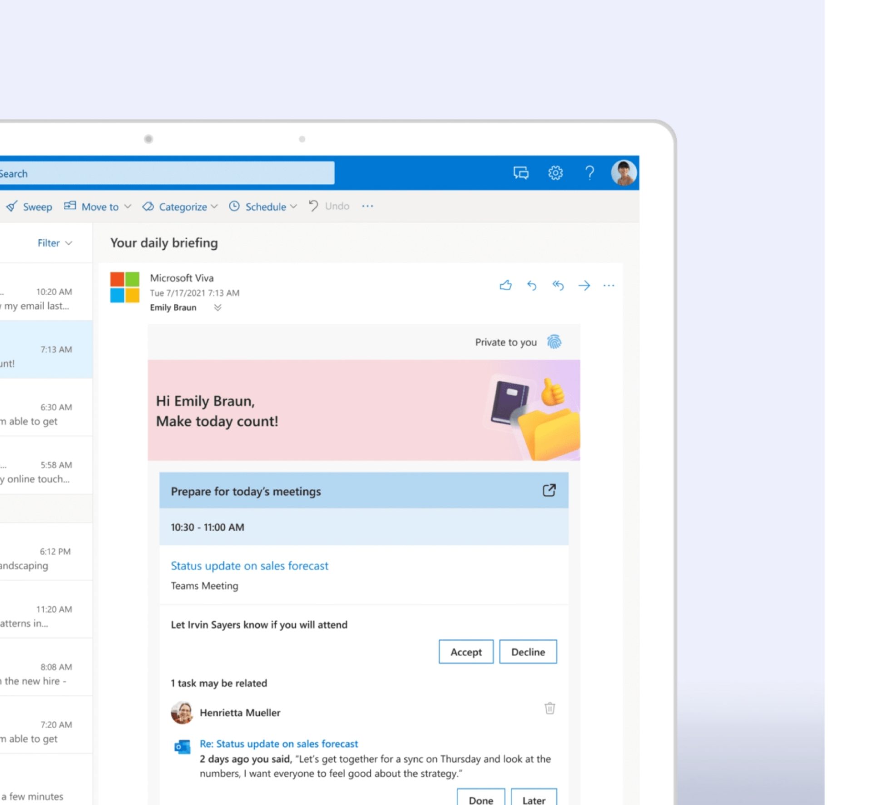
Task: Select the 5:58 AM message
Action: 46,465
